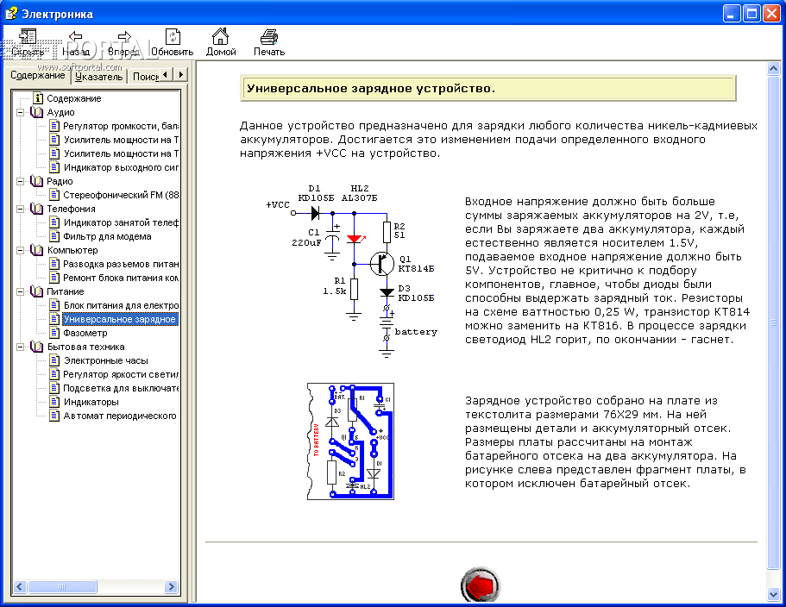Go back with the Назад arrow icon
This screenshot has width=786, height=607.
[x=76, y=36]
